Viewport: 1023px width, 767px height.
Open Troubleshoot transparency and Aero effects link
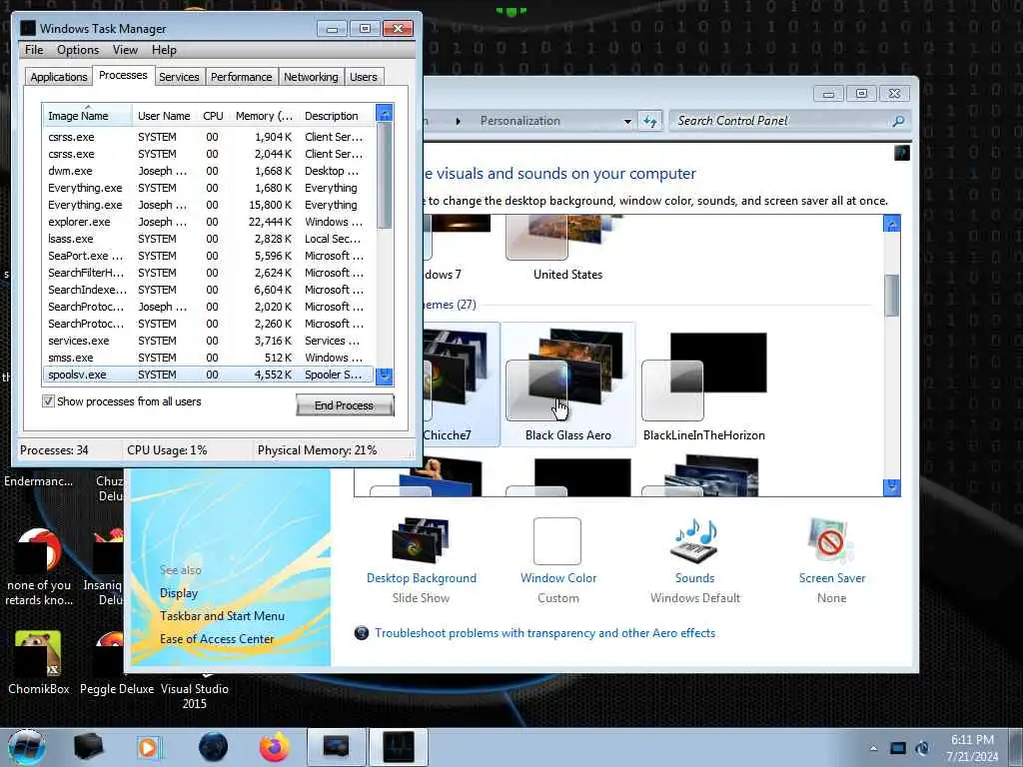[x=544, y=633]
